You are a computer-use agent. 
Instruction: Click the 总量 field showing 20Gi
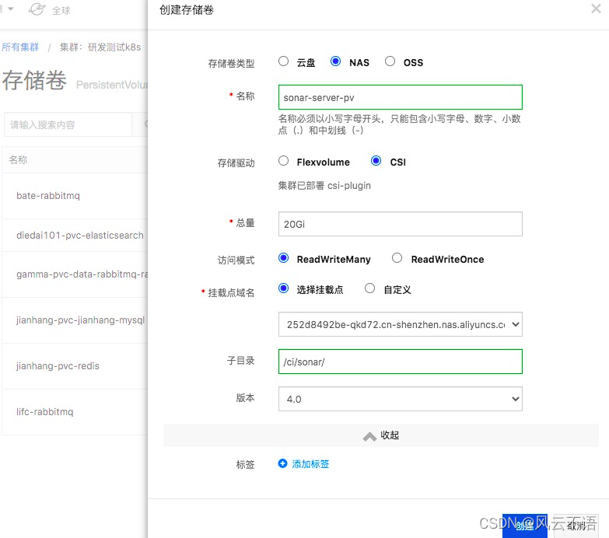401,224
